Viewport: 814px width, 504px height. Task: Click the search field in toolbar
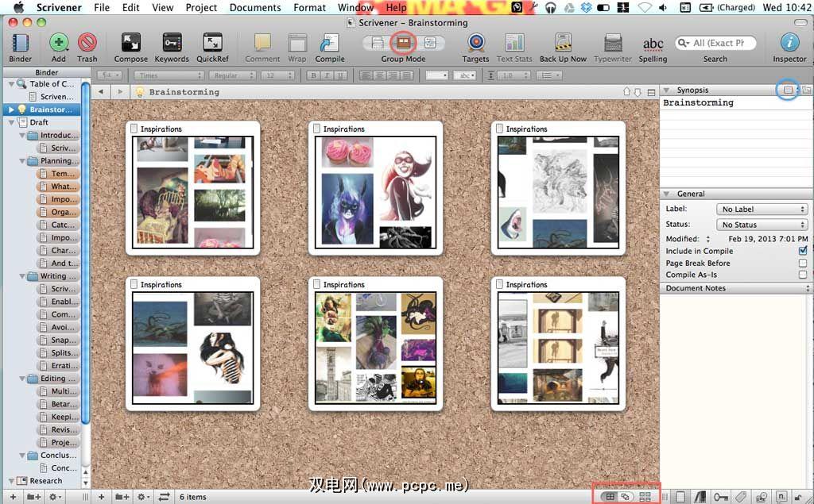point(719,43)
